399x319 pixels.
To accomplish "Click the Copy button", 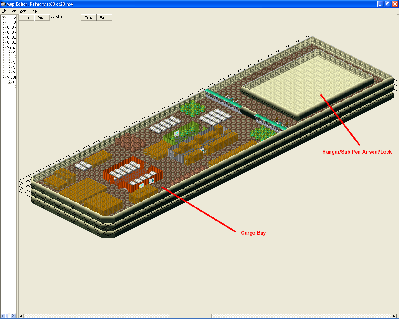I will (x=89, y=18).
